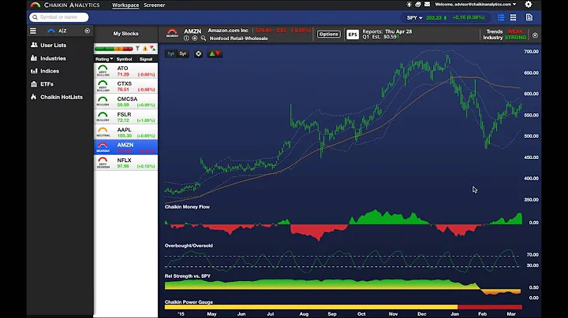The image size is (568, 318).
Task: Expand the Welcome advisor account dropdown
Action: [475, 5]
